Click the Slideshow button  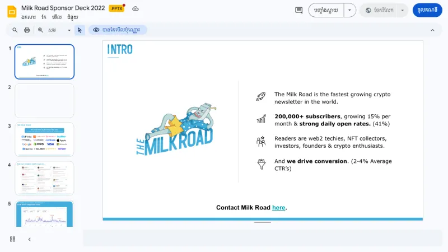(326, 10)
